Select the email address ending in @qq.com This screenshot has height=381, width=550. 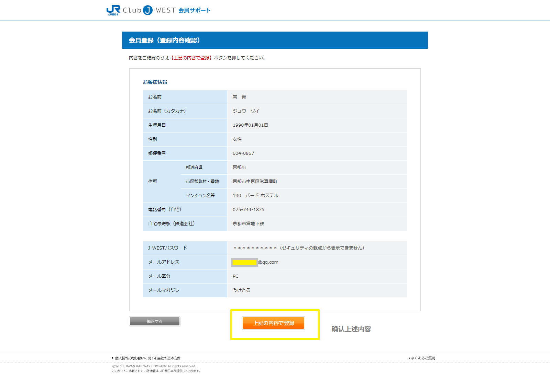(255, 262)
